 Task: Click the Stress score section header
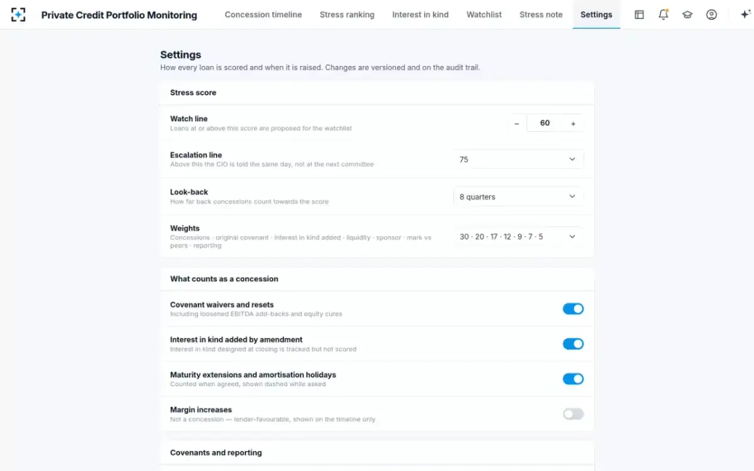(x=193, y=92)
